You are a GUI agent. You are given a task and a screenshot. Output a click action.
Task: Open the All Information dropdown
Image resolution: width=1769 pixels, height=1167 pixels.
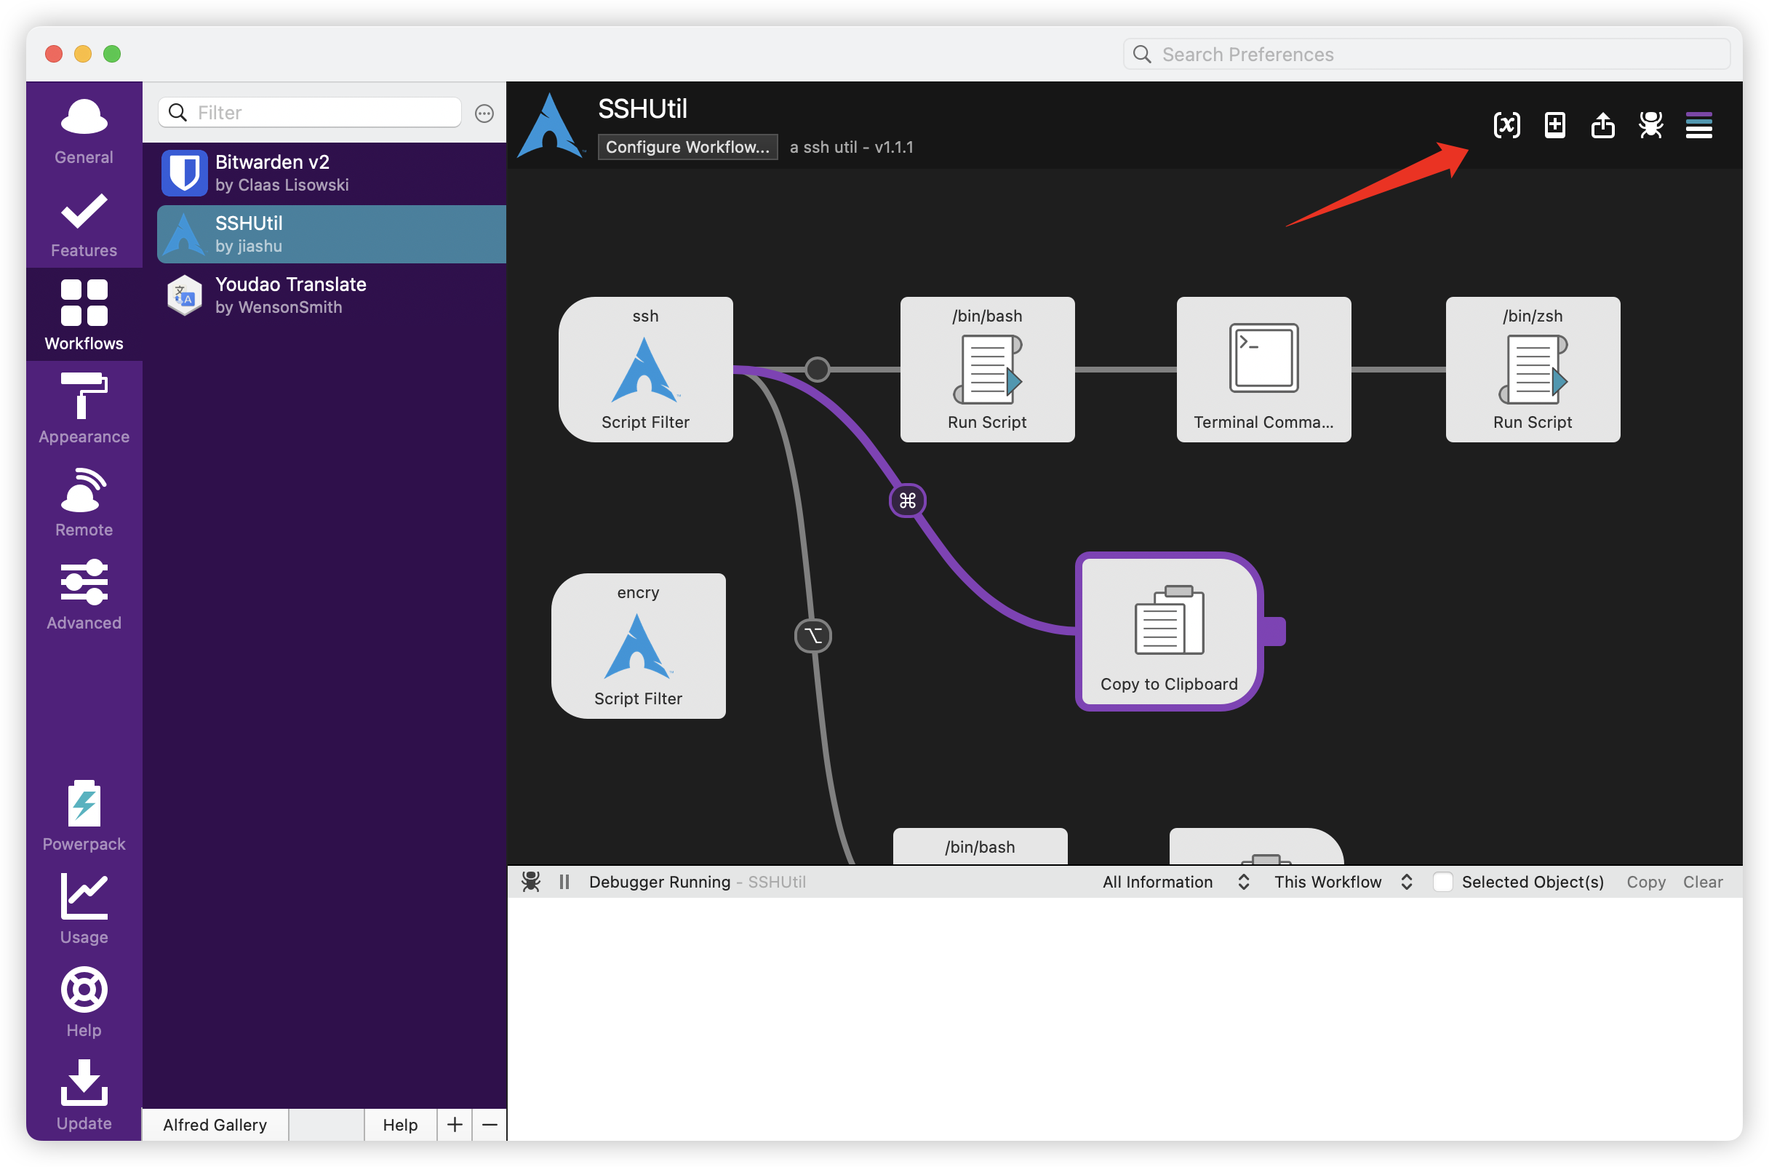(x=1174, y=882)
